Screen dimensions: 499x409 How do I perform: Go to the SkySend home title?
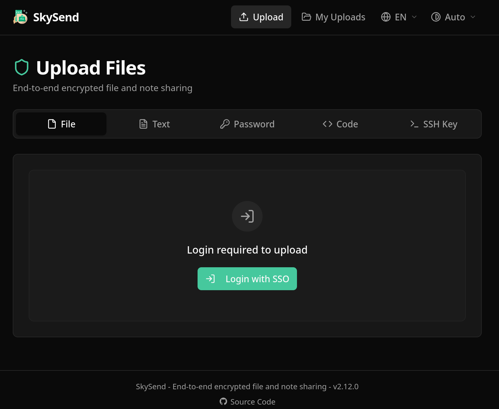[x=56, y=17]
